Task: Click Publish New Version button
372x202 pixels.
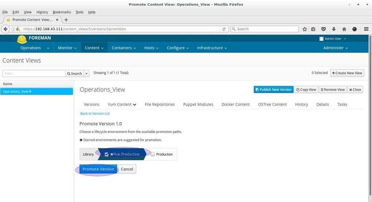Action: tap(274, 90)
